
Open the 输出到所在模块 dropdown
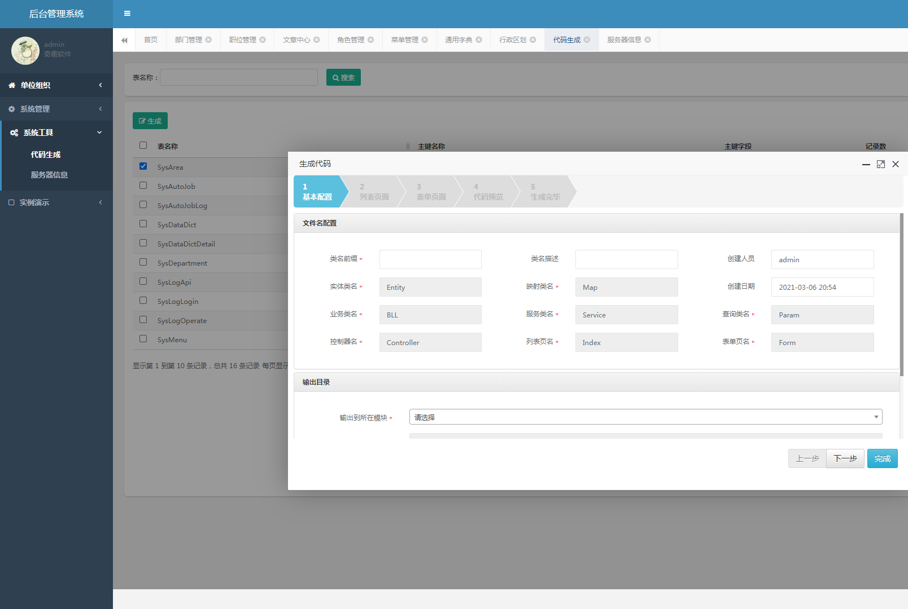645,417
